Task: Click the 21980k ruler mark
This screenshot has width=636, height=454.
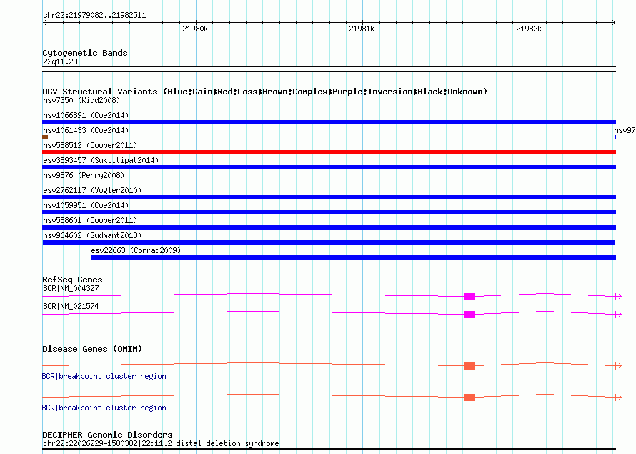Action: pos(195,29)
